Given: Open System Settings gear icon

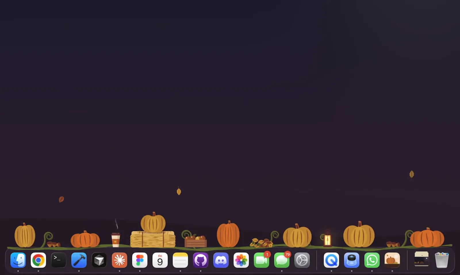Looking at the screenshot, I should click(302, 260).
